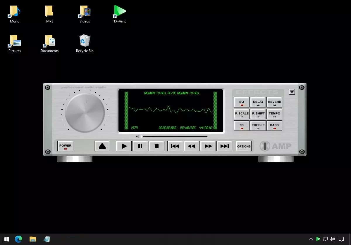Skip to the previous track
The height and width of the screenshot is (245, 351).
175,146
